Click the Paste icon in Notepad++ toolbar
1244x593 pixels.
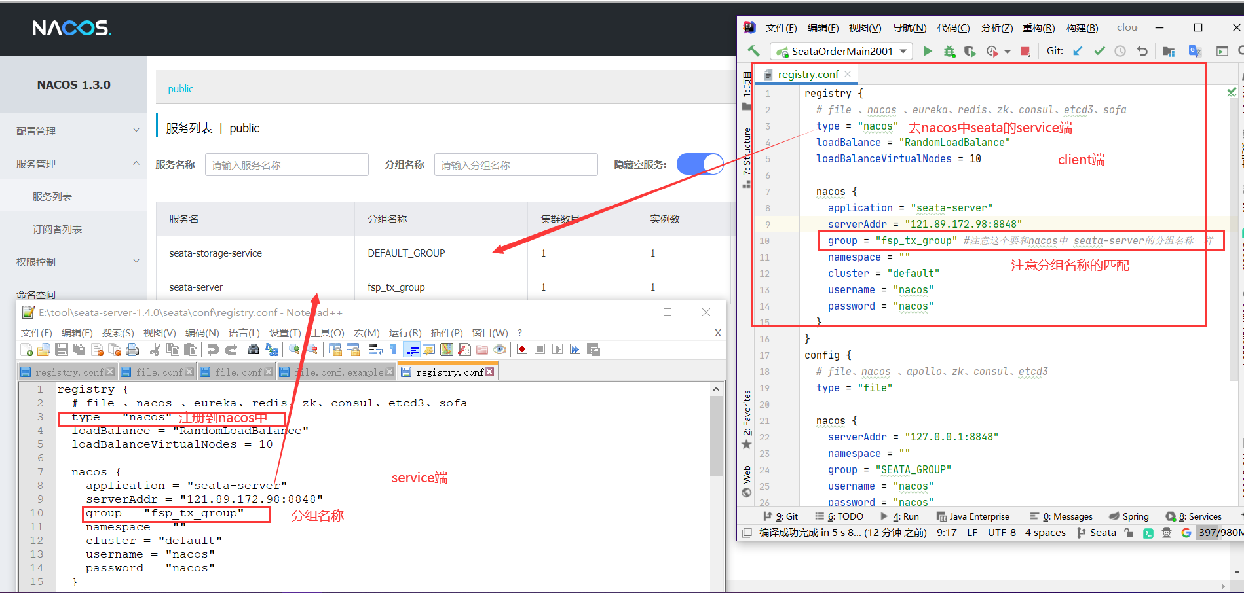pos(191,350)
